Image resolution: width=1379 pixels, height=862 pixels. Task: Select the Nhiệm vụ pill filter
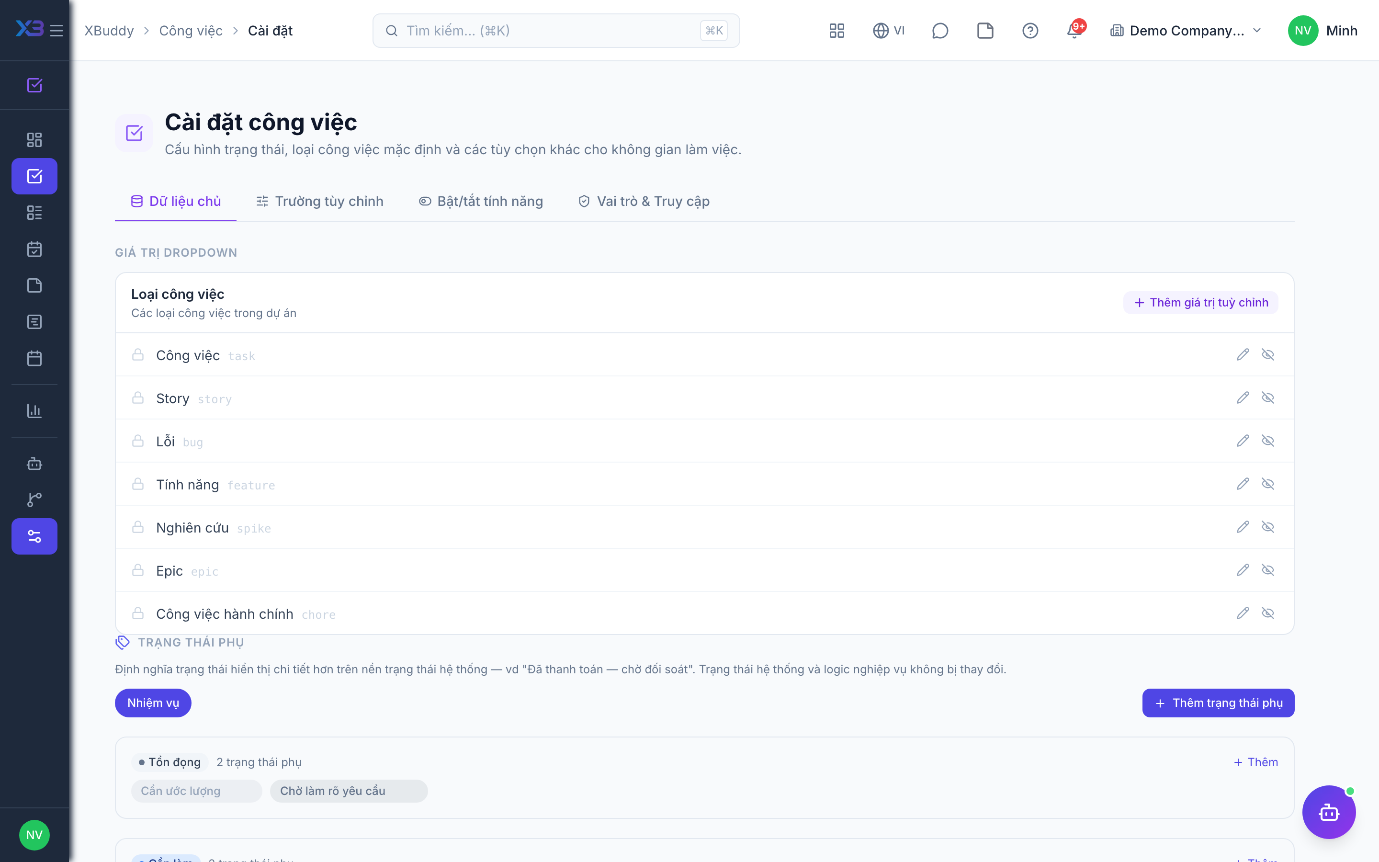(153, 703)
